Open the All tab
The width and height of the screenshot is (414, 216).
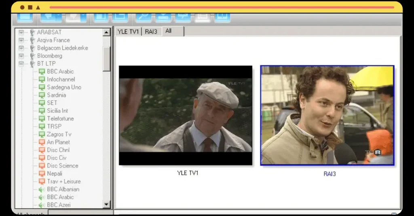tap(173, 31)
